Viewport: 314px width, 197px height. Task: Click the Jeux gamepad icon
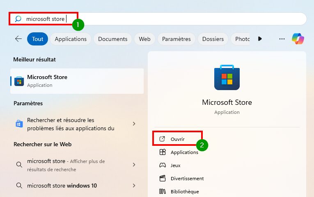163,165
